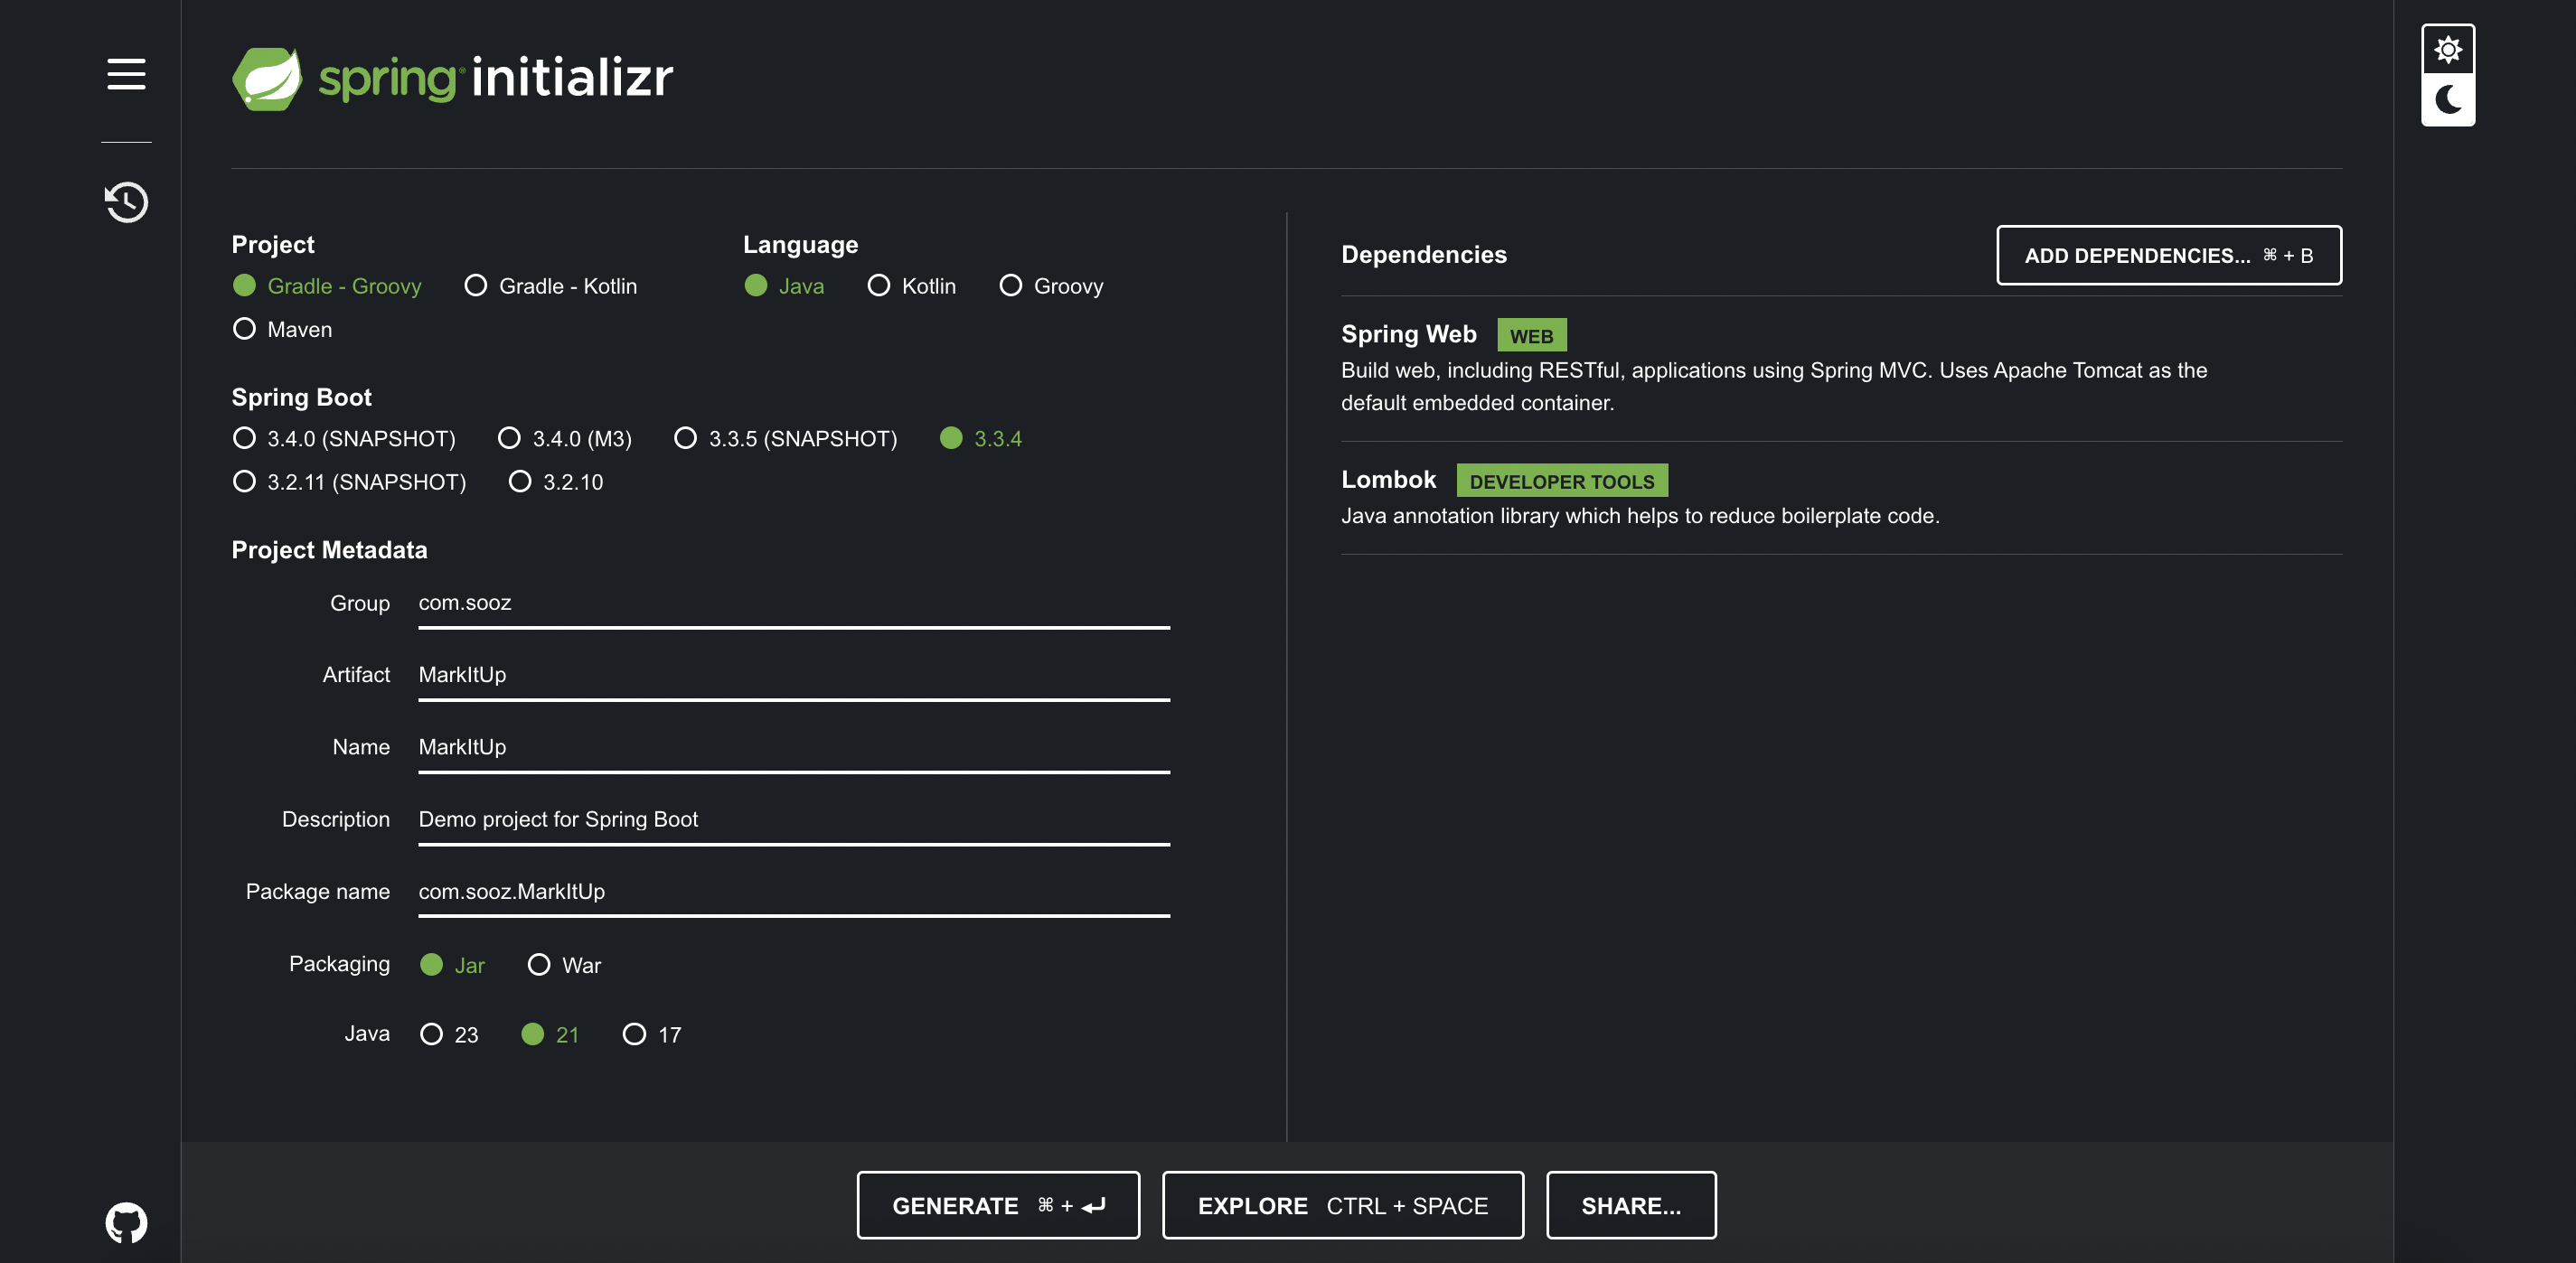Open the project history icon
The width and height of the screenshot is (2576, 1263).
[126, 201]
